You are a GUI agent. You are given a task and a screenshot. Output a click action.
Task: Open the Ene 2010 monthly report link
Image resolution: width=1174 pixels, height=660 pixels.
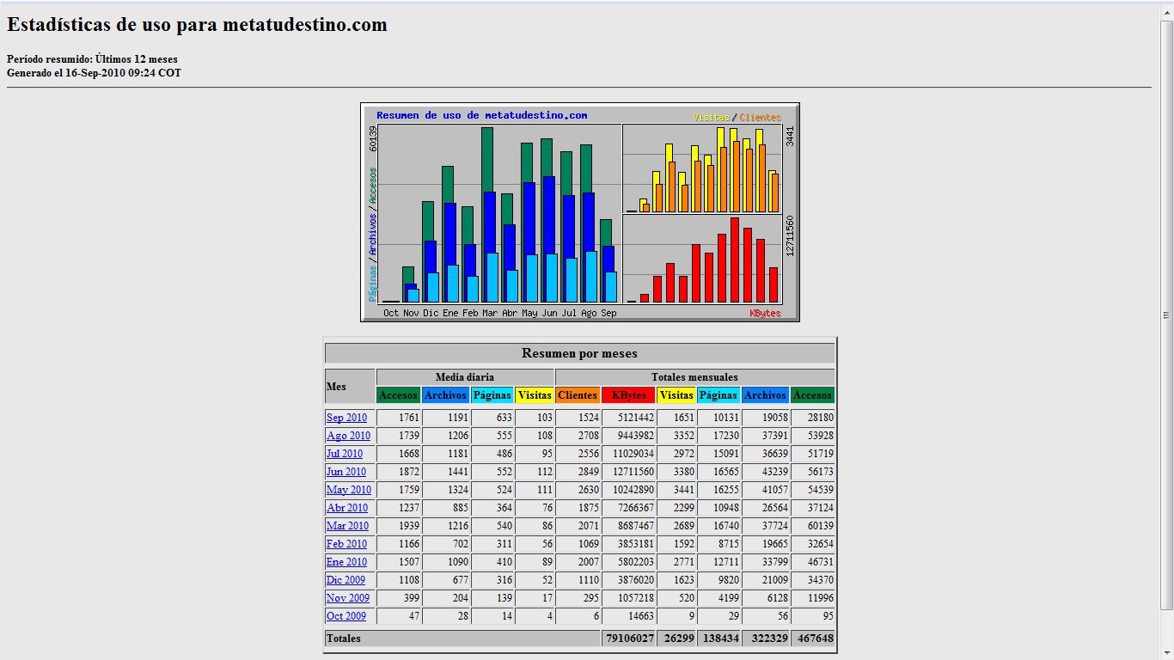(346, 562)
